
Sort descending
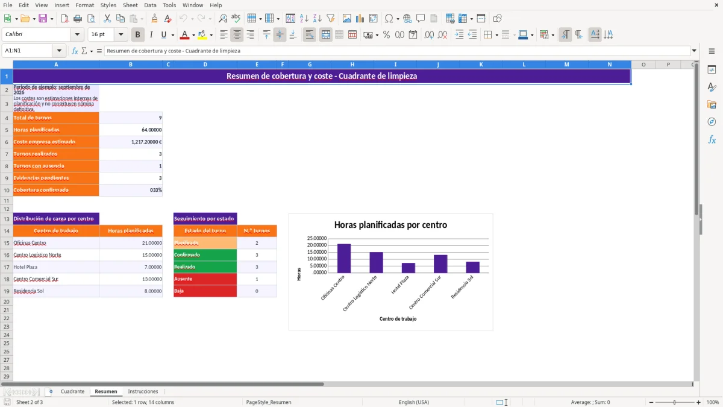pos(318,19)
